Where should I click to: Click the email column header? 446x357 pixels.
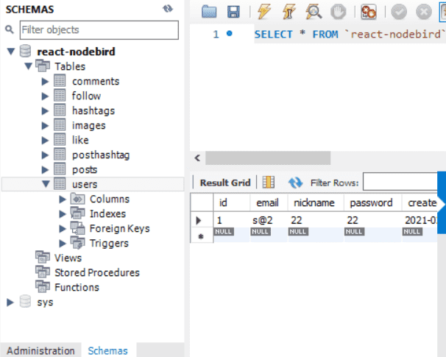[x=269, y=202]
